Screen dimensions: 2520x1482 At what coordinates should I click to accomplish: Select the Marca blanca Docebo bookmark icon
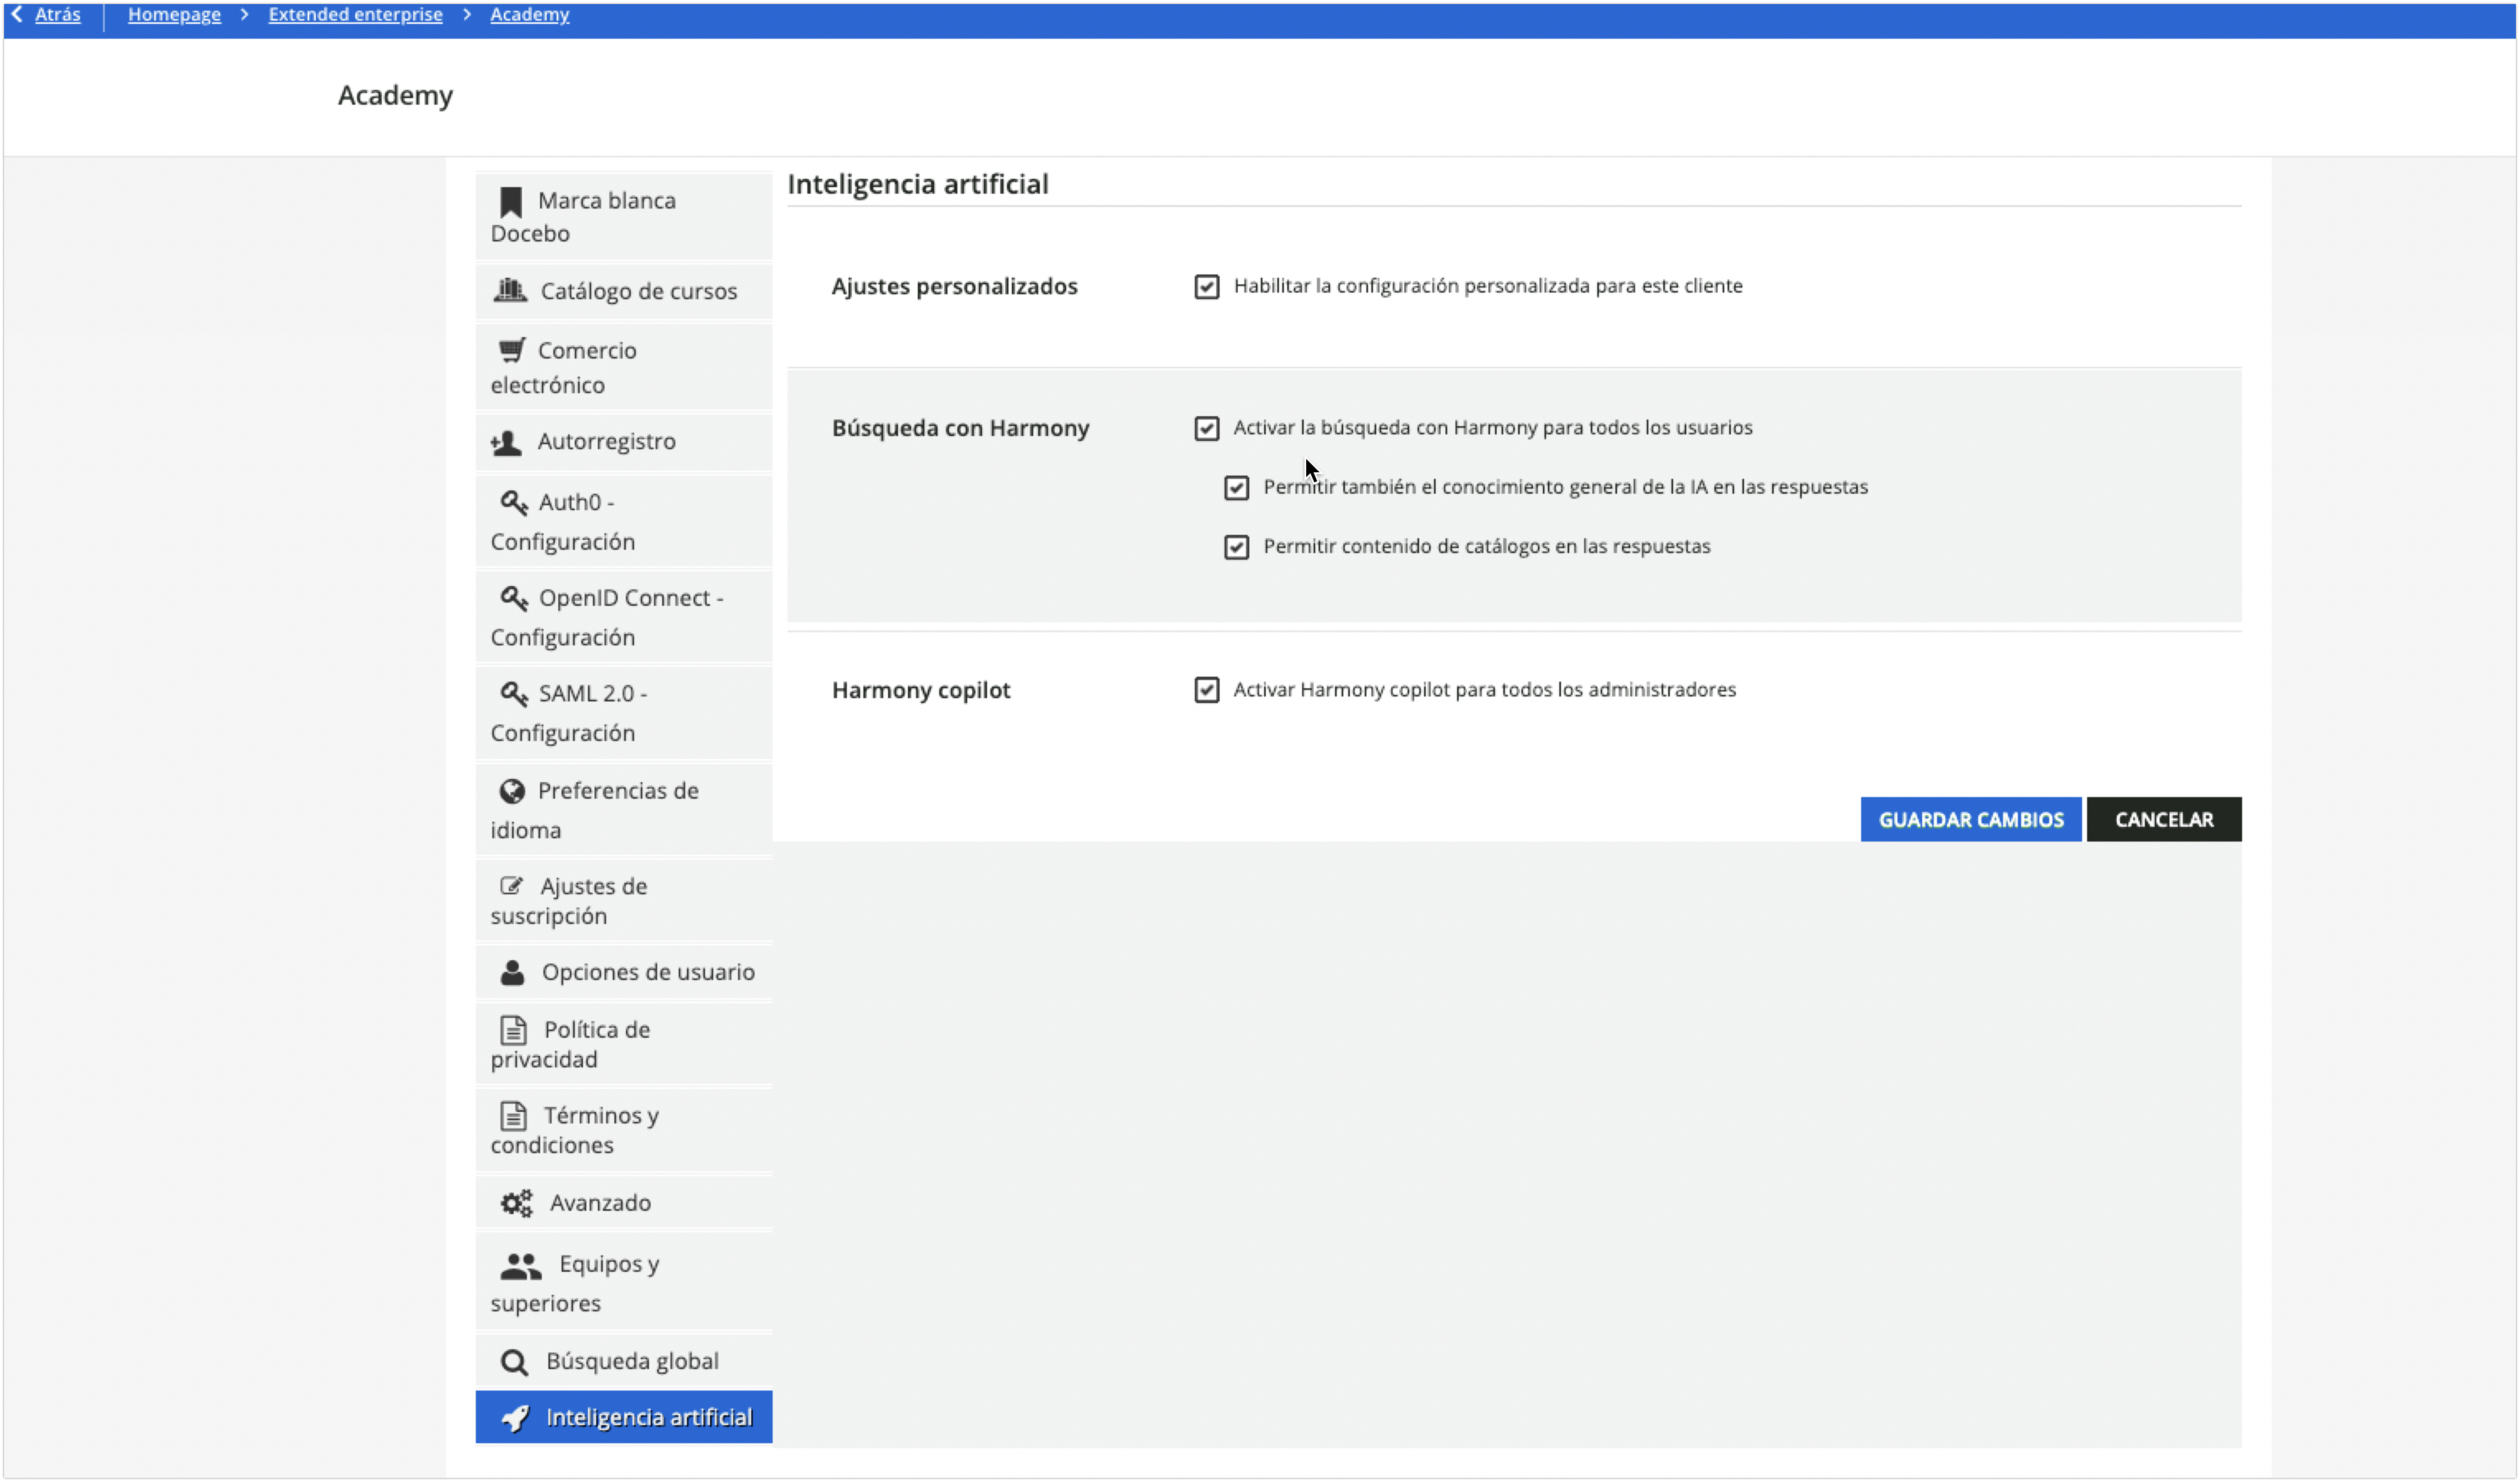(511, 200)
